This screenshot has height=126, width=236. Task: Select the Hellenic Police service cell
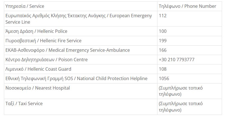click(x=81, y=31)
